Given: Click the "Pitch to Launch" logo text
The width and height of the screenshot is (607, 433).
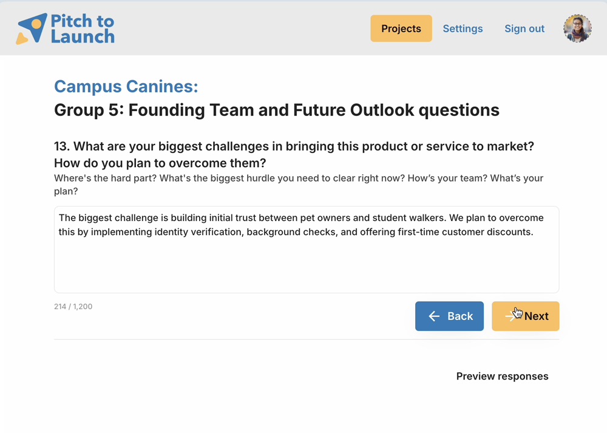Looking at the screenshot, I should [x=82, y=29].
